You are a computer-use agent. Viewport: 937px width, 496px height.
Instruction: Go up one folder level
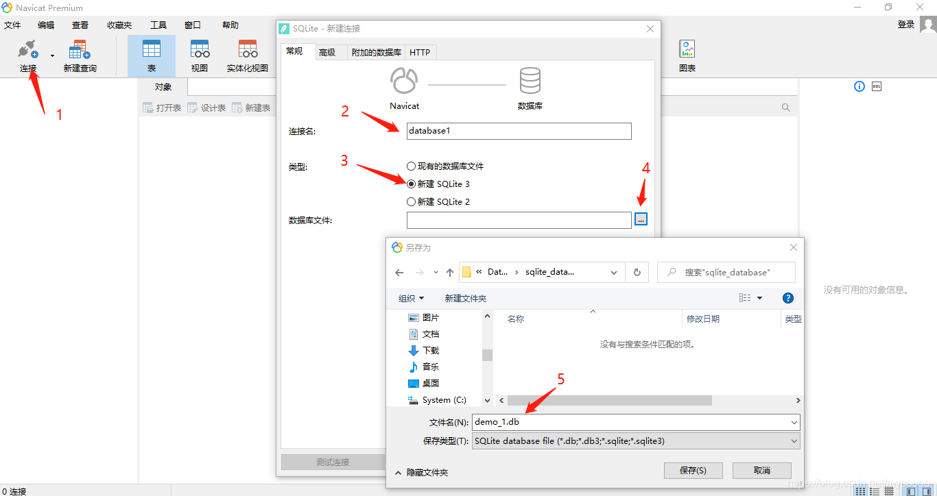pyautogui.click(x=450, y=272)
